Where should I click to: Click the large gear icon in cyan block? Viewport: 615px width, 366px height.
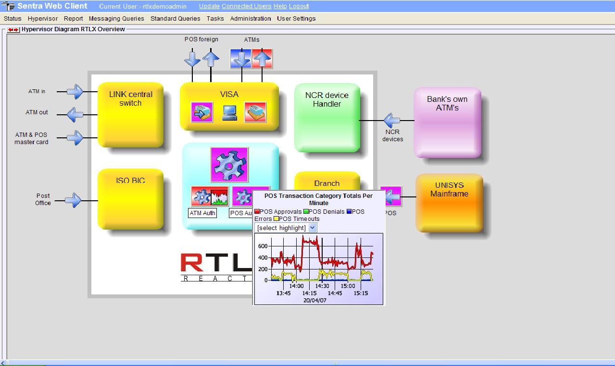[x=229, y=165]
